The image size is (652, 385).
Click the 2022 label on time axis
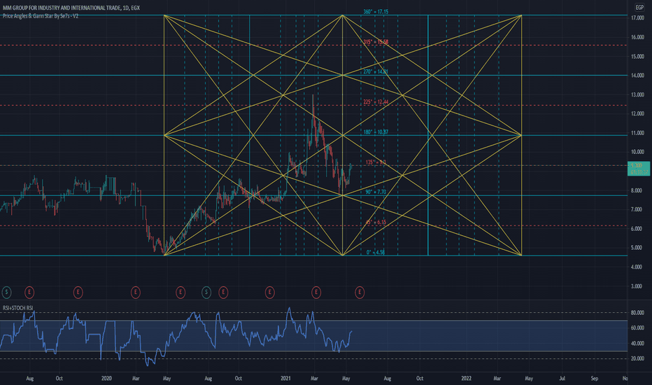click(x=466, y=378)
